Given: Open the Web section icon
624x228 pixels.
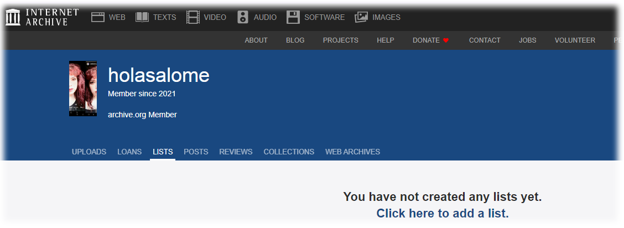Looking at the screenshot, I should [97, 17].
